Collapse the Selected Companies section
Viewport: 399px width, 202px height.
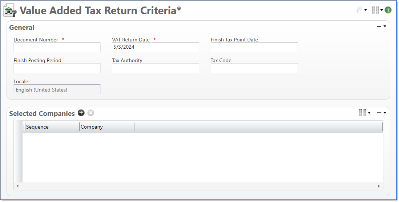(x=379, y=113)
